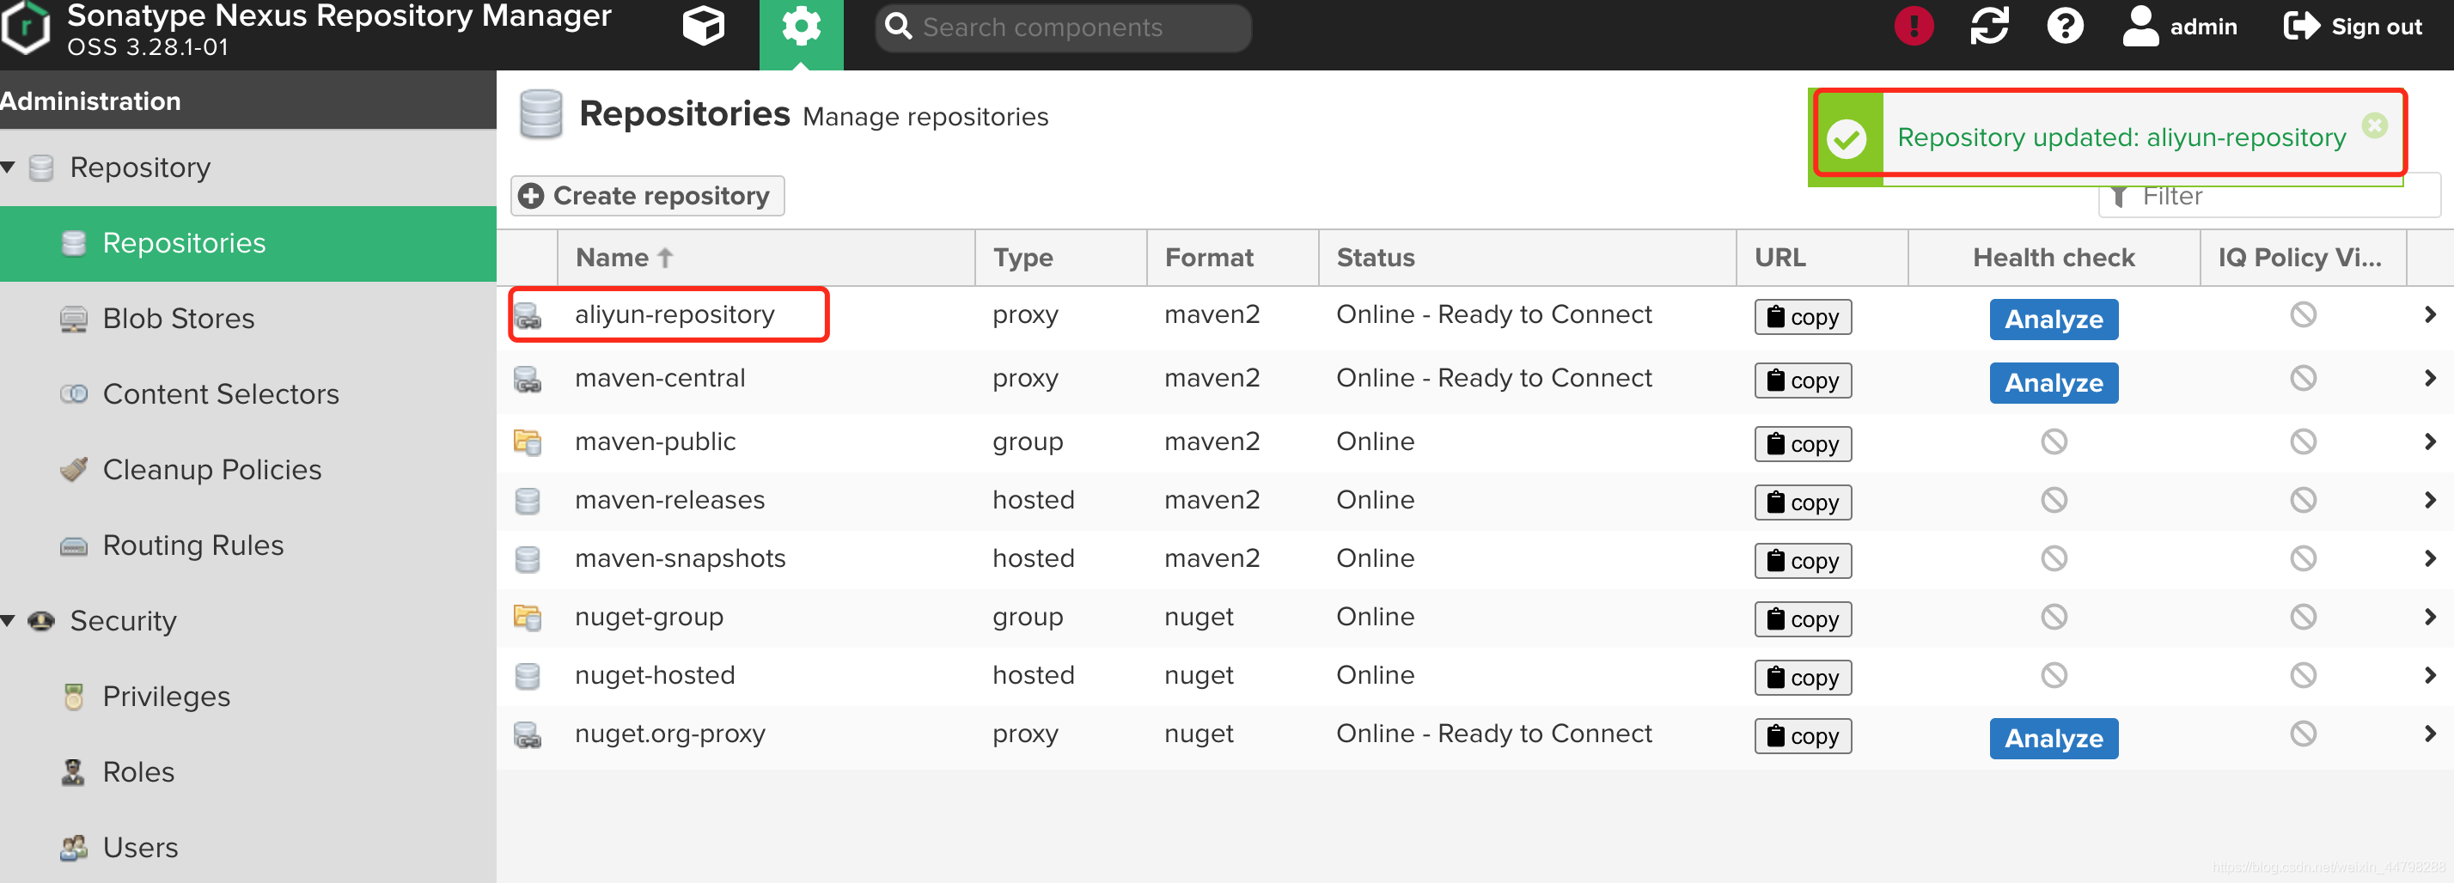Select the aliyun-repository name
The height and width of the screenshot is (883, 2454).
pos(675,315)
